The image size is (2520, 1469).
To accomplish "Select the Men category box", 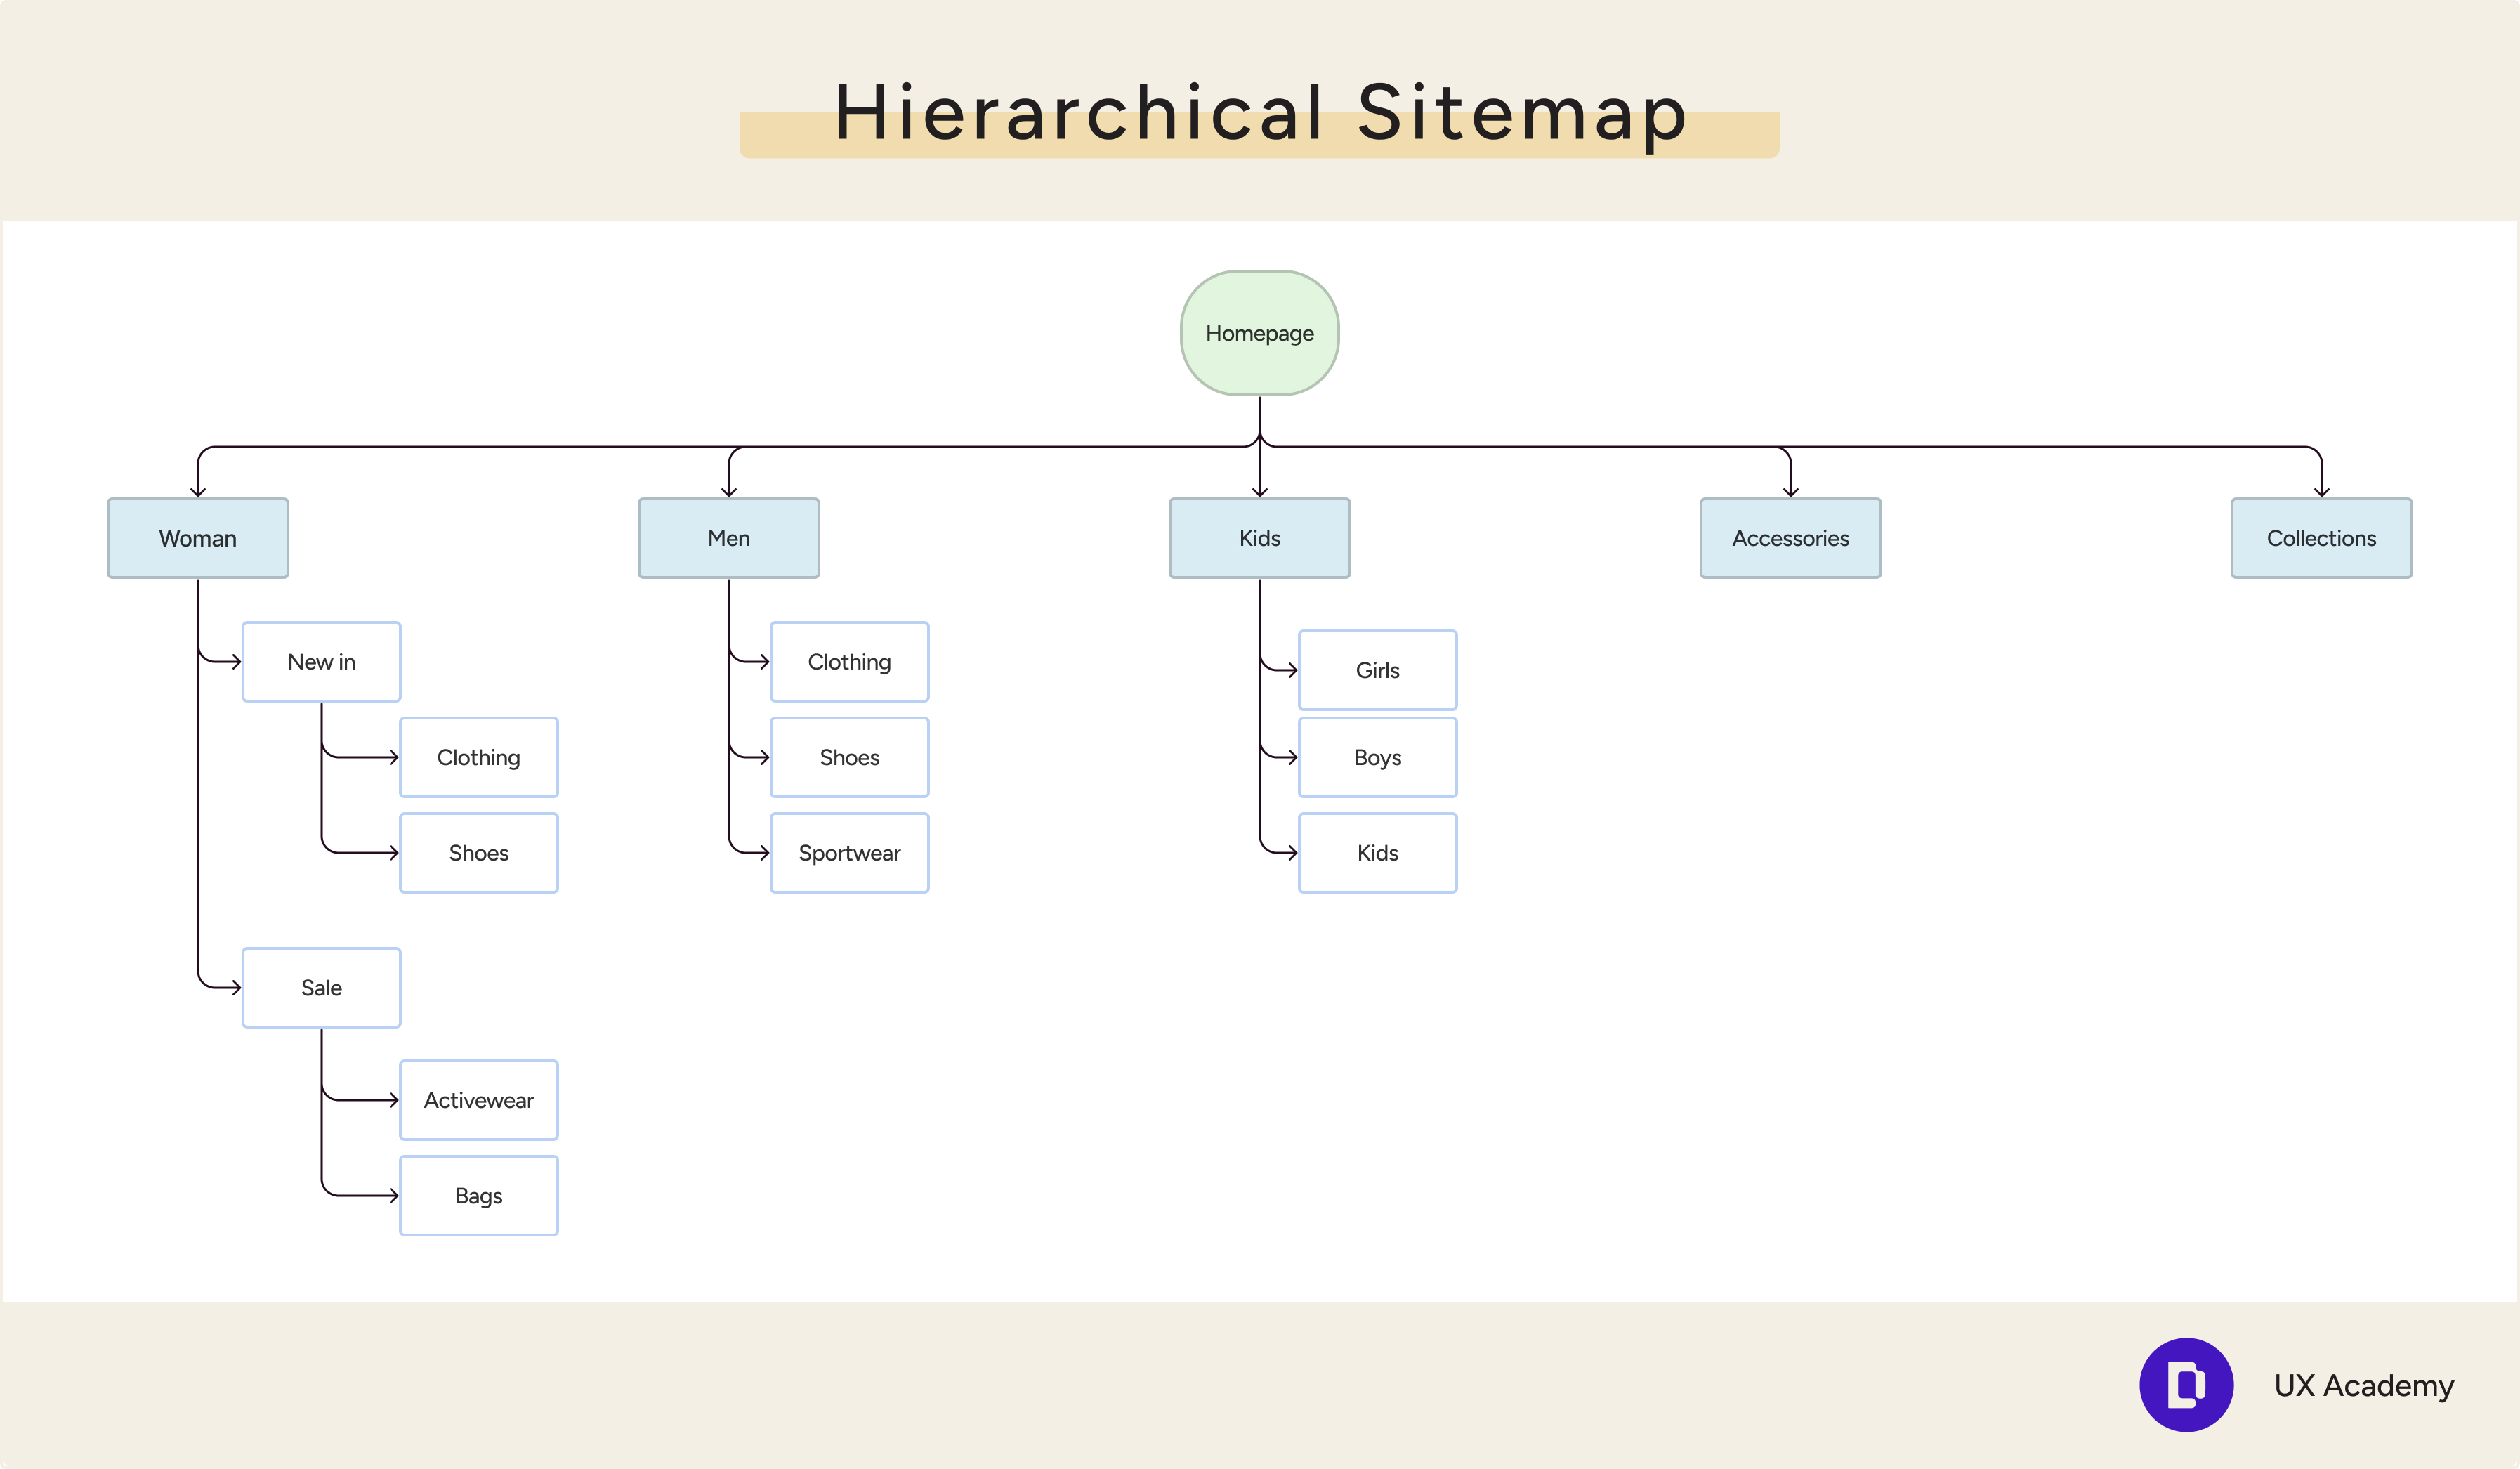I will pos(728,538).
